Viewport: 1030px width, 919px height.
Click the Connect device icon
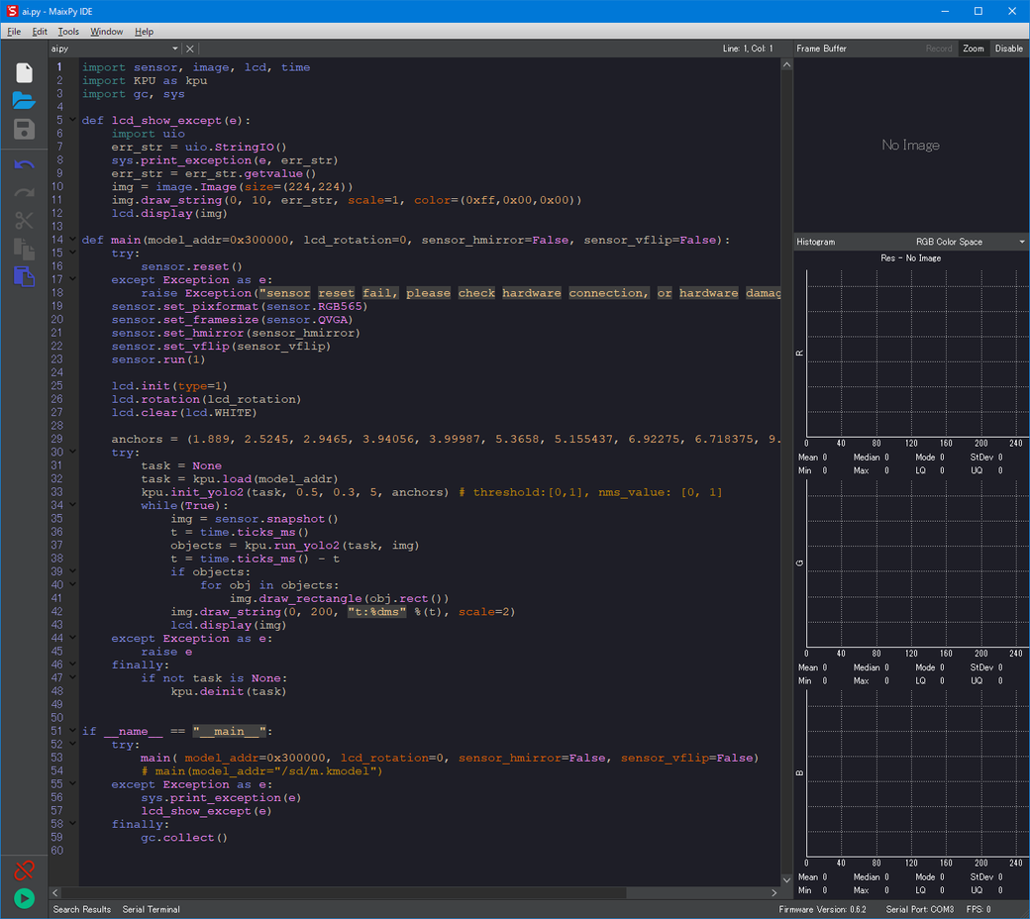point(24,869)
